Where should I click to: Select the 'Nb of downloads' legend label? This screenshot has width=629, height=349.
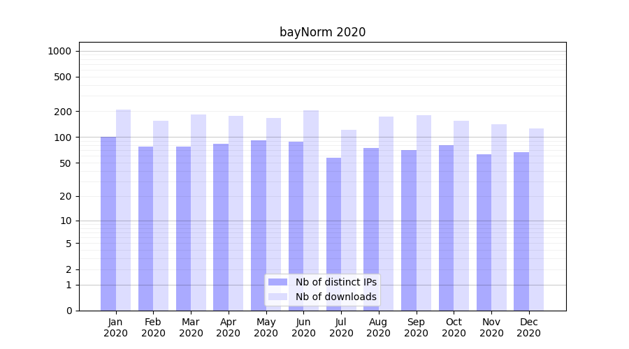pos(335,297)
